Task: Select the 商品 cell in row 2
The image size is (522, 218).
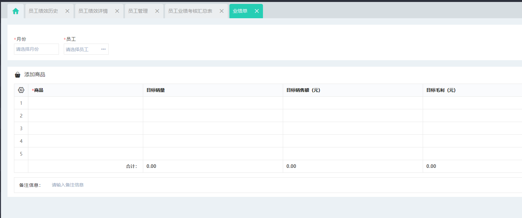Action: point(86,116)
